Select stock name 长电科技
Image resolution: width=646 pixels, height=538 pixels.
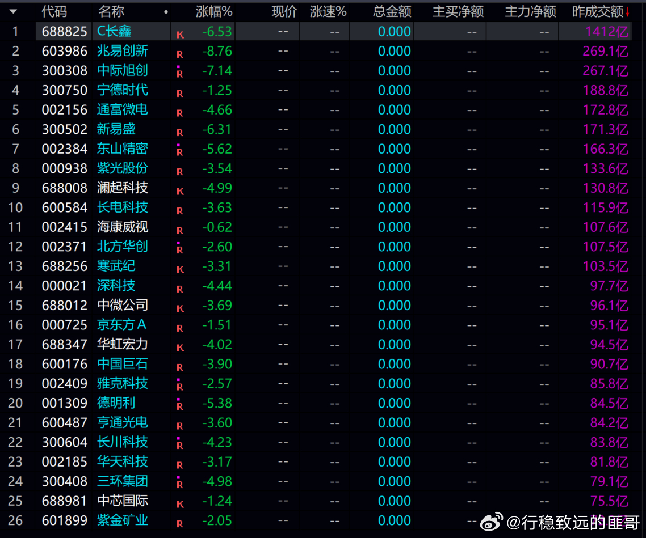123,207
